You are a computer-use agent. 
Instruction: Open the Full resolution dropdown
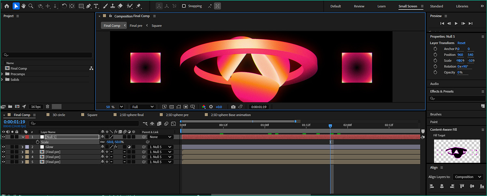(142, 107)
